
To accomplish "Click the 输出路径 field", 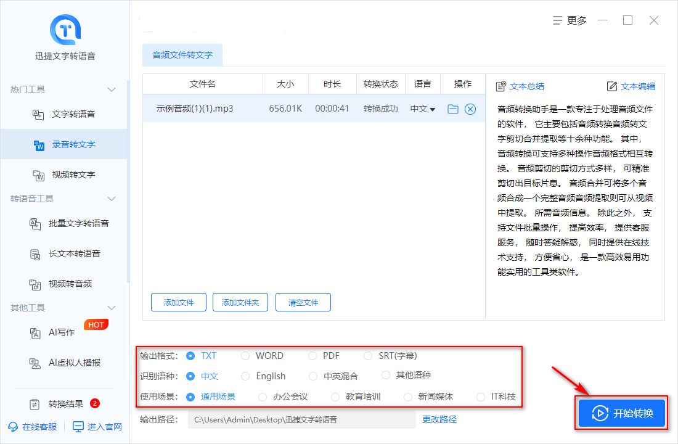I will coord(302,420).
